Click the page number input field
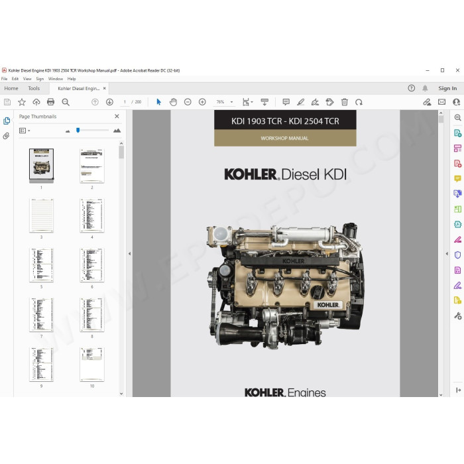 tap(125, 102)
